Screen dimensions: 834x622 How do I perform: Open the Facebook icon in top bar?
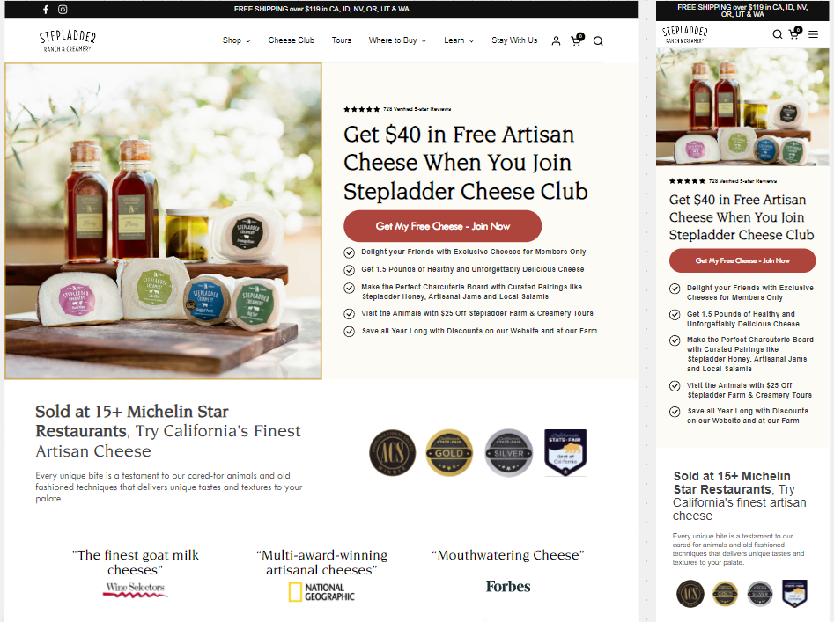coord(46,10)
